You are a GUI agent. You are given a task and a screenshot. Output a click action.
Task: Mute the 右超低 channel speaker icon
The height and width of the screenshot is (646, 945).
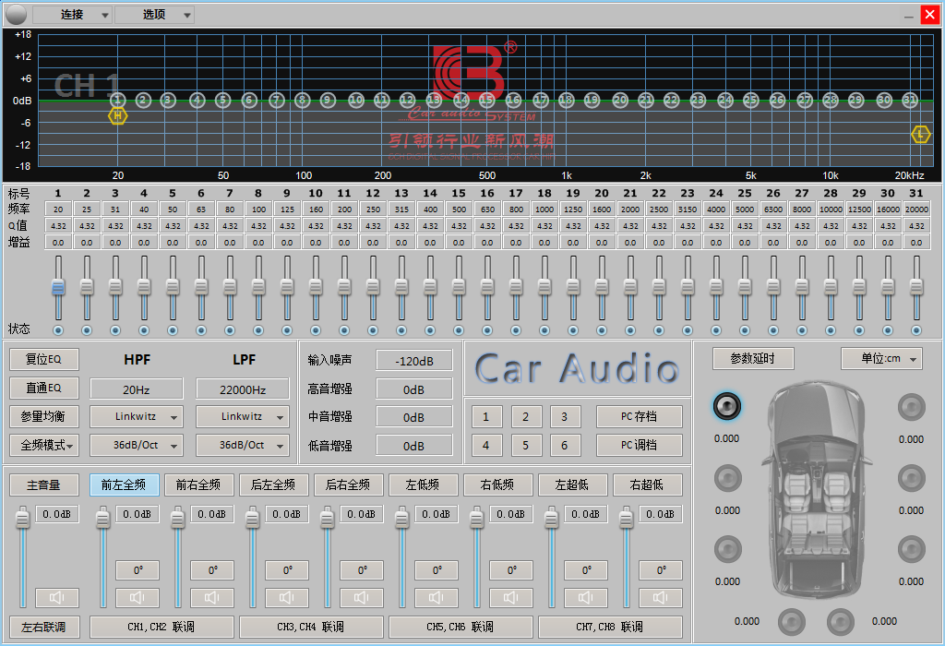coord(661,597)
